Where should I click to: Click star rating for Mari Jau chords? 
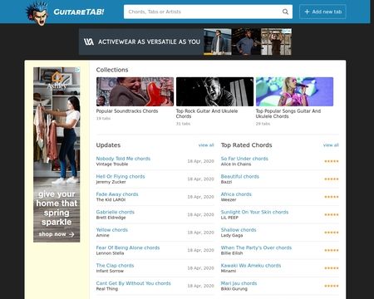(332, 286)
